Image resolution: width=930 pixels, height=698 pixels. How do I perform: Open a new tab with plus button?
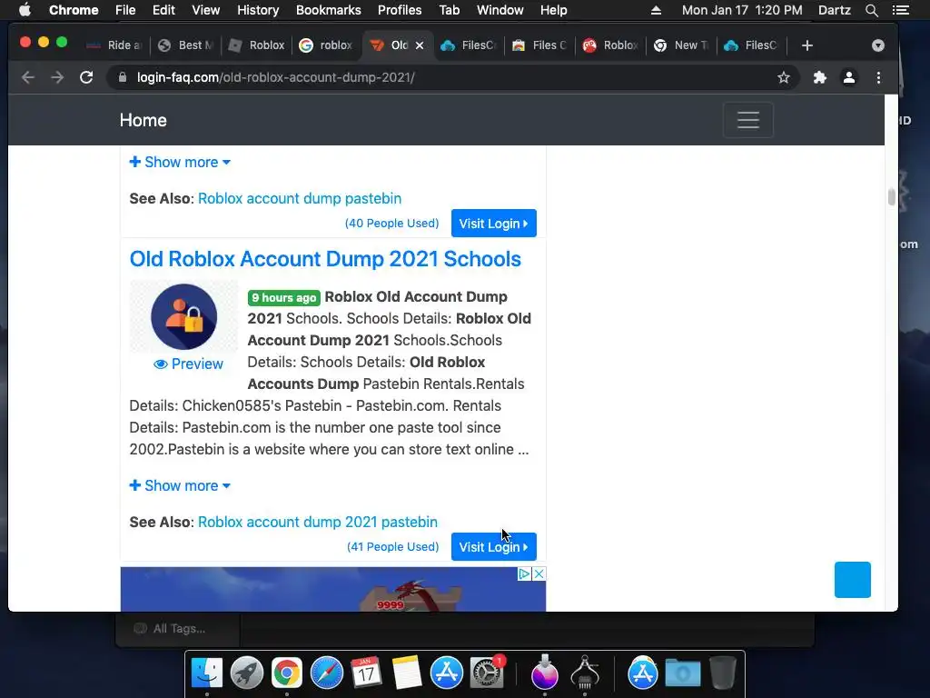pos(807,45)
